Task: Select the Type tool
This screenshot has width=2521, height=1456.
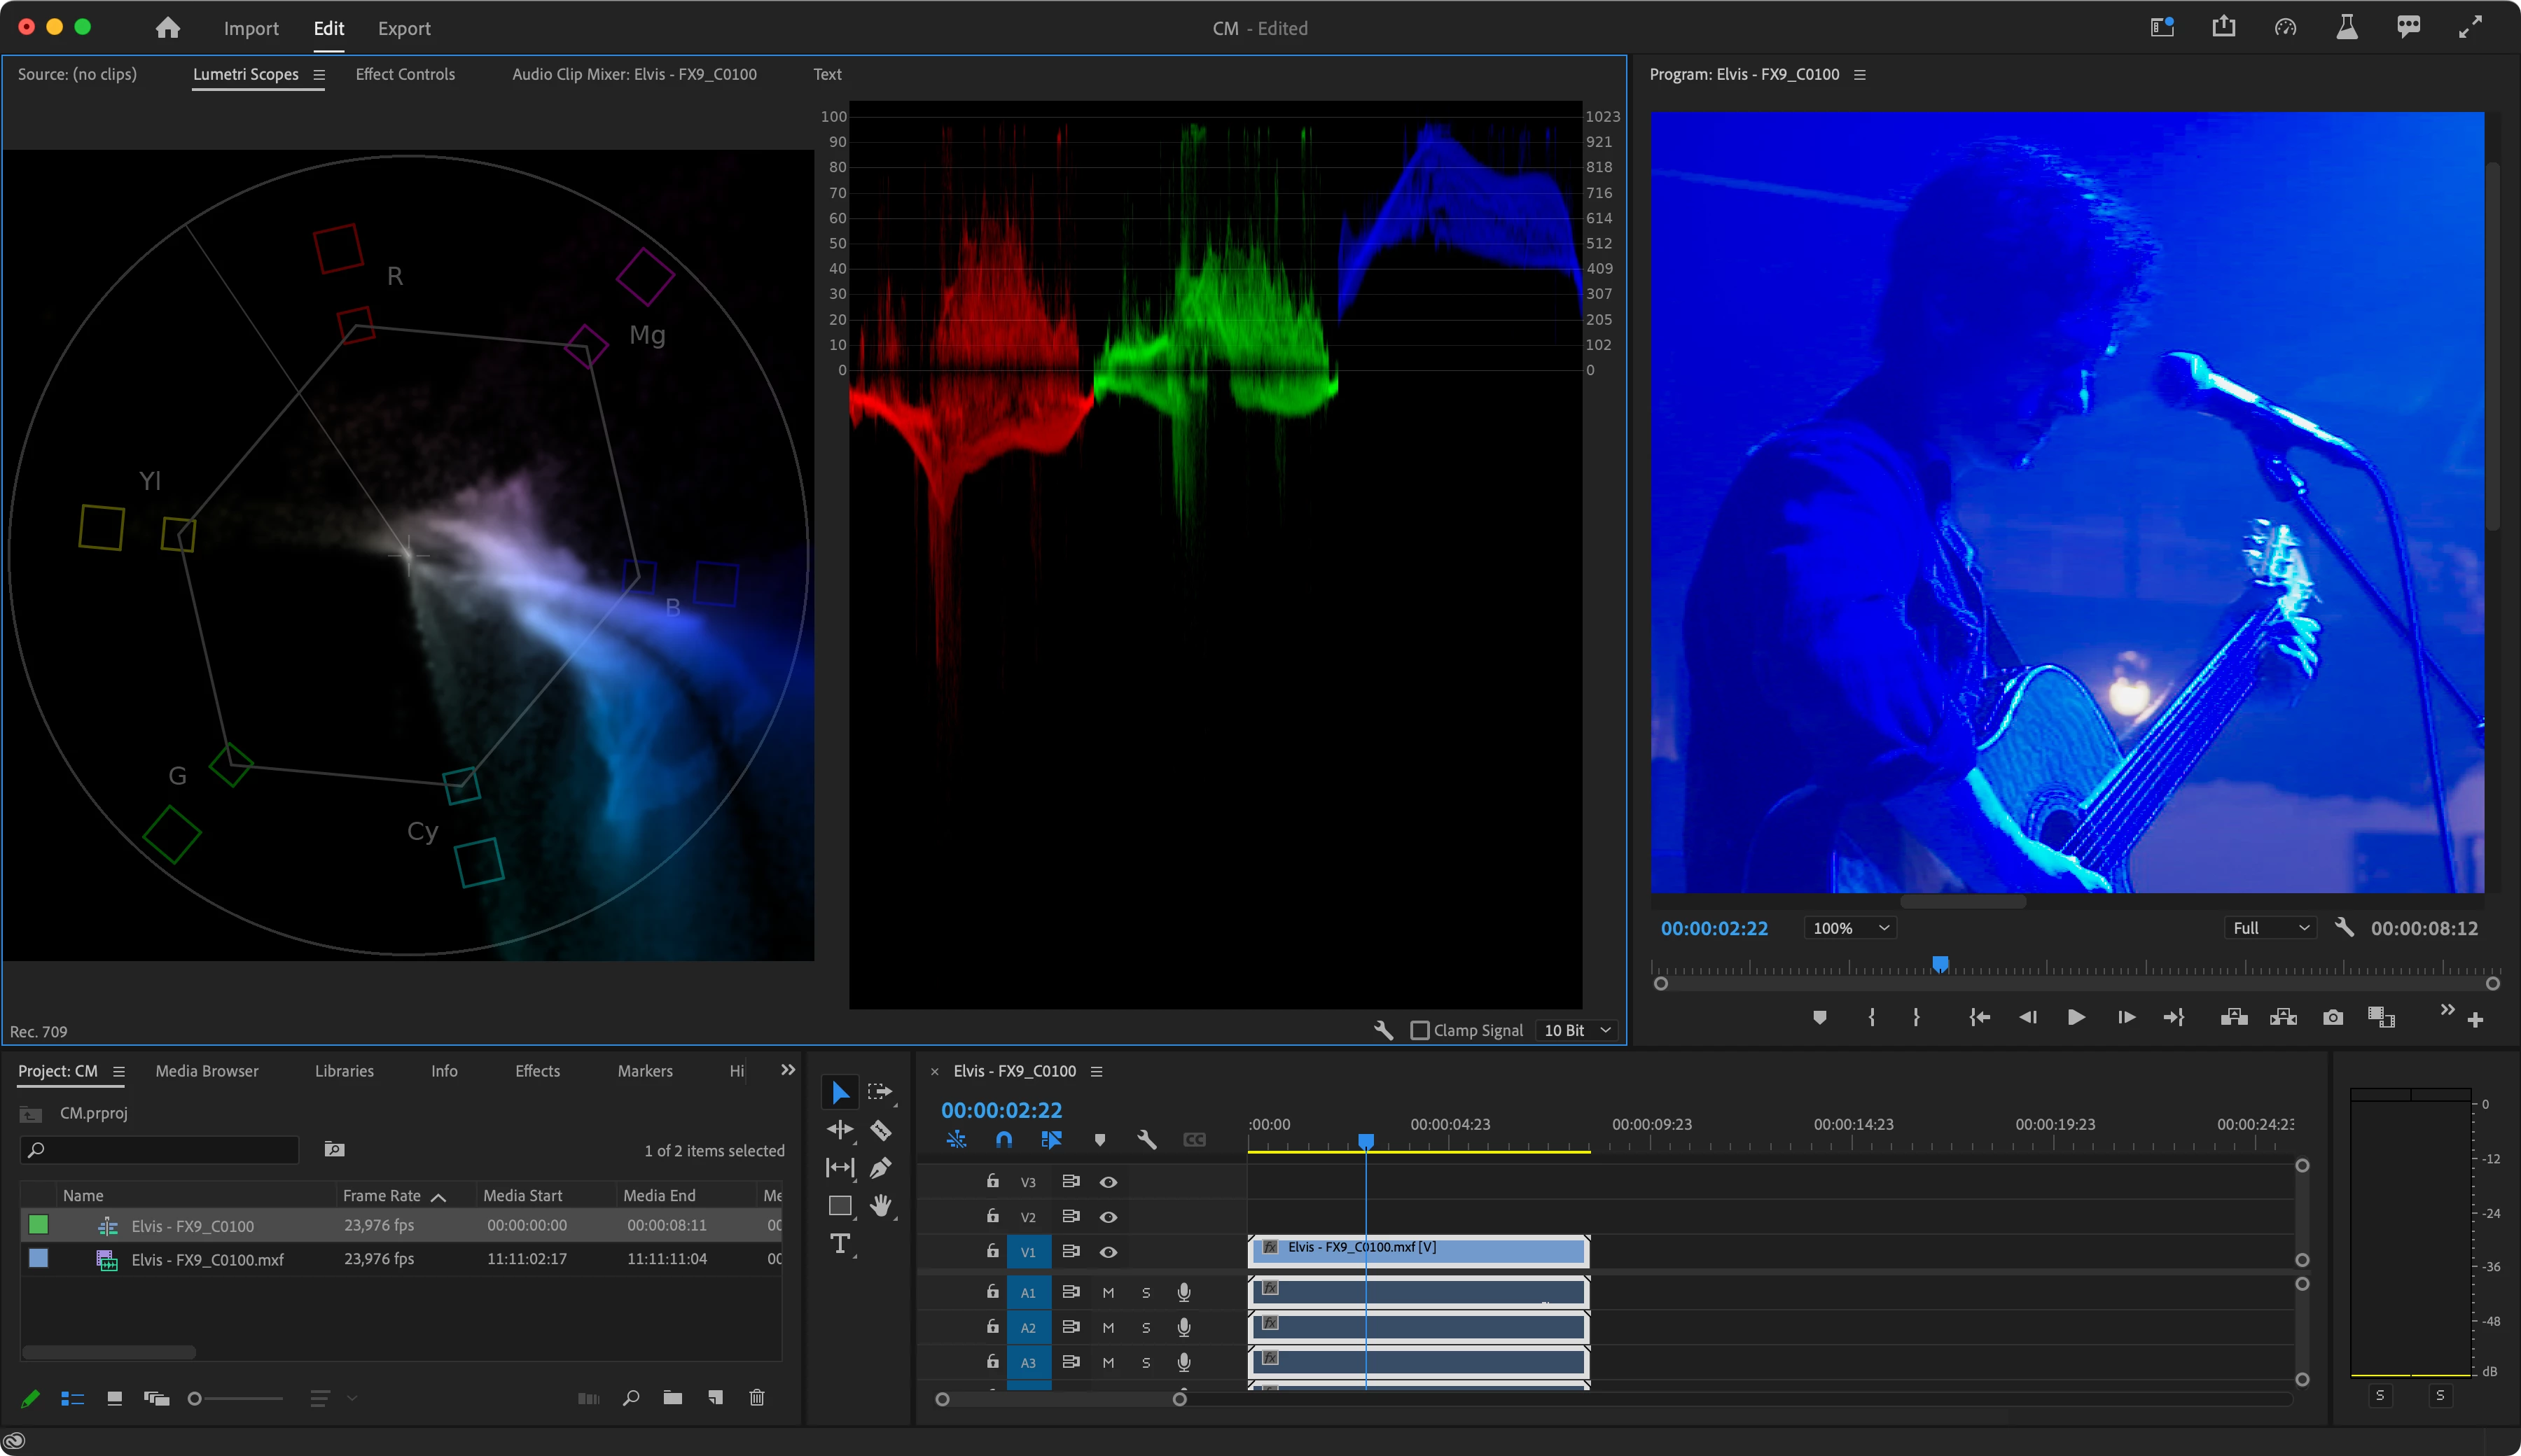Action: (840, 1243)
